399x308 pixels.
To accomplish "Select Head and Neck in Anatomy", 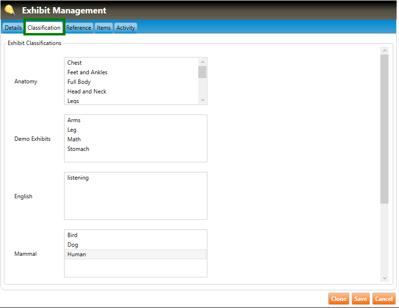I will 87,91.
